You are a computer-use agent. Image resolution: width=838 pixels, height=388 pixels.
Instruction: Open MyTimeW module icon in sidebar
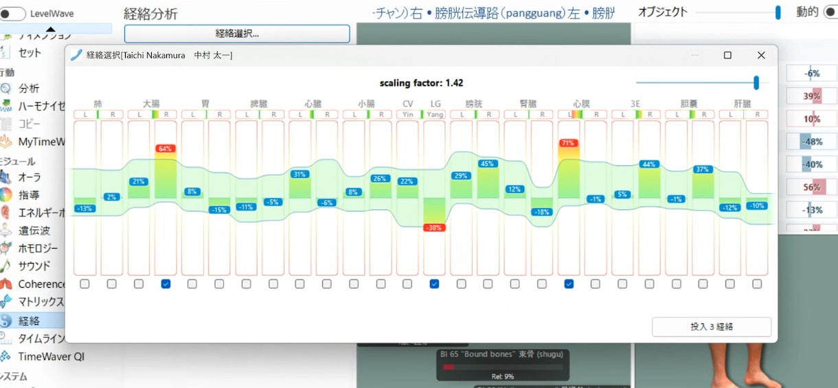click(x=5, y=141)
